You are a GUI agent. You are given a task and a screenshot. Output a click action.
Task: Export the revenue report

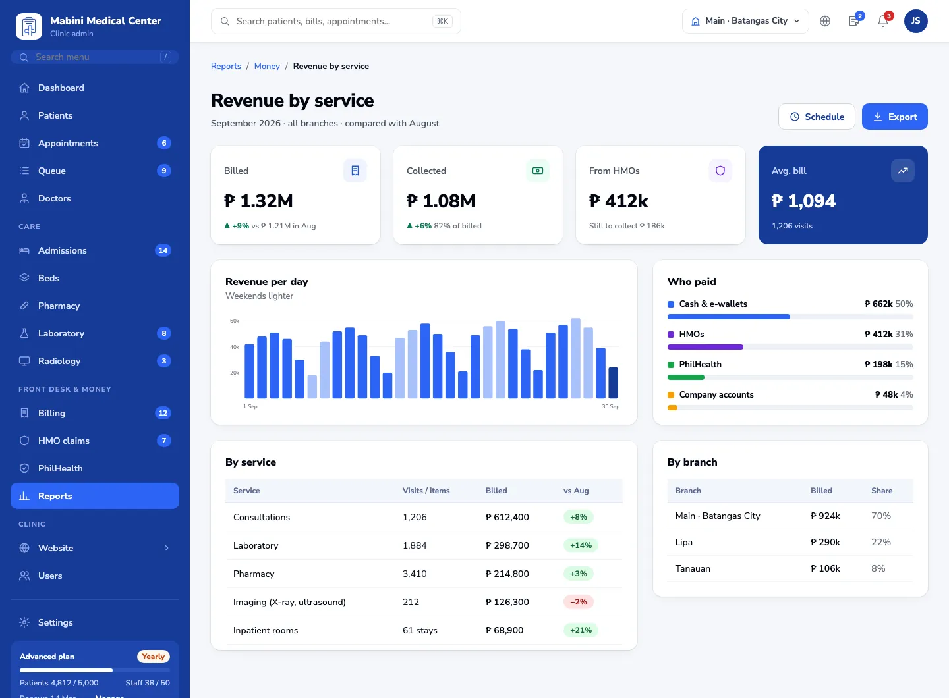(895, 117)
